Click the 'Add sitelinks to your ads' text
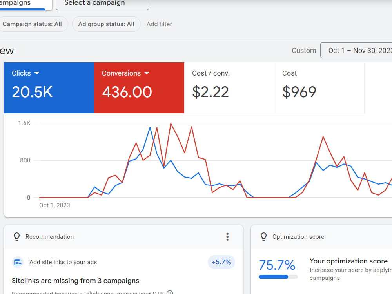The image size is (392, 294). coord(63,262)
